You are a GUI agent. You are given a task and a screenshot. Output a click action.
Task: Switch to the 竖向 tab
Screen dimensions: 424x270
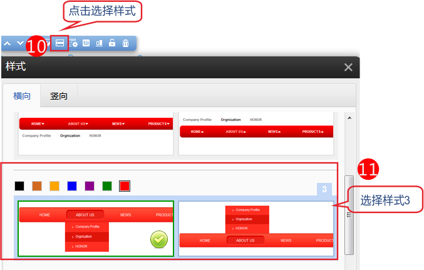click(59, 96)
